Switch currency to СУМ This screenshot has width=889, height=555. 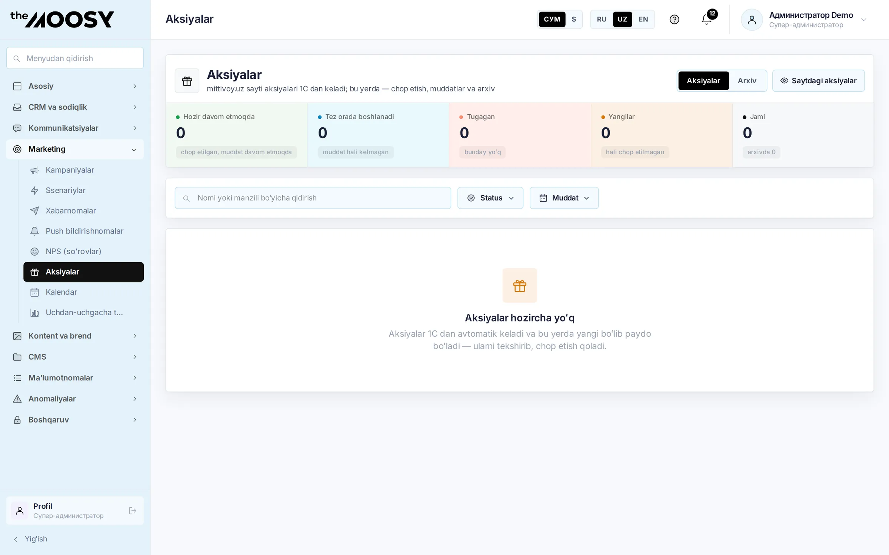pyautogui.click(x=552, y=19)
